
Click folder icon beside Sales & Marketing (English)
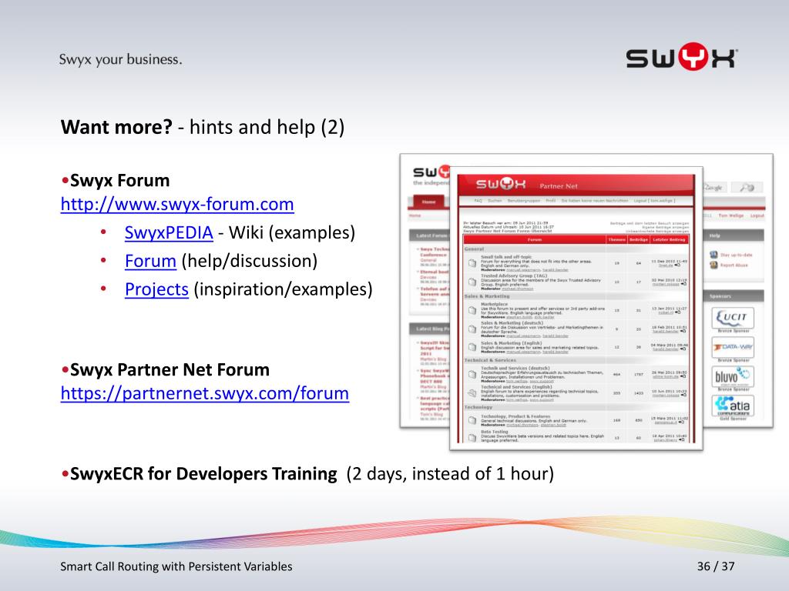click(472, 347)
